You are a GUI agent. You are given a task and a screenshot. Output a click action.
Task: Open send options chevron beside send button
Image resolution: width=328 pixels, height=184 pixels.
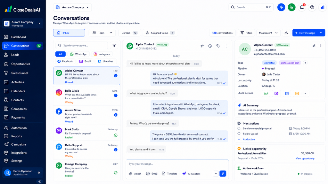tap(216, 173)
